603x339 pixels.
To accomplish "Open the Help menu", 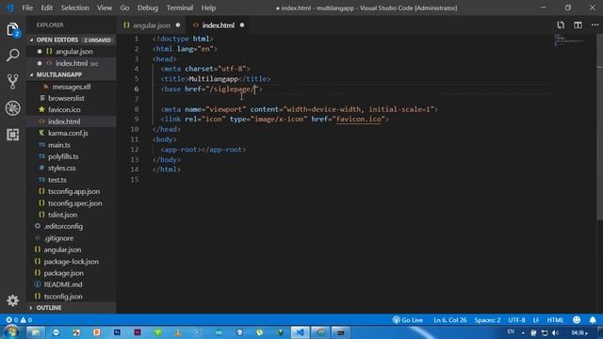I will [208, 8].
